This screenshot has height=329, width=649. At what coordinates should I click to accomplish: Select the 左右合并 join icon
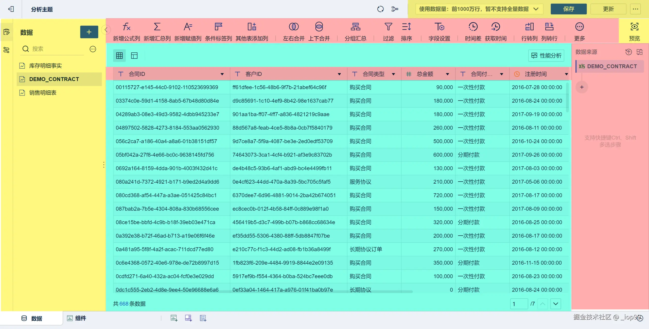pos(293,27)
